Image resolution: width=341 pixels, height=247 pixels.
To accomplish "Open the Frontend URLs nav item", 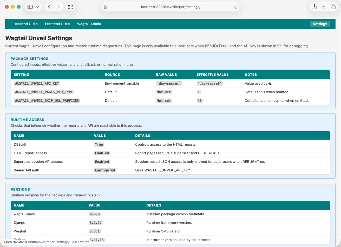I will coord(57,24).
